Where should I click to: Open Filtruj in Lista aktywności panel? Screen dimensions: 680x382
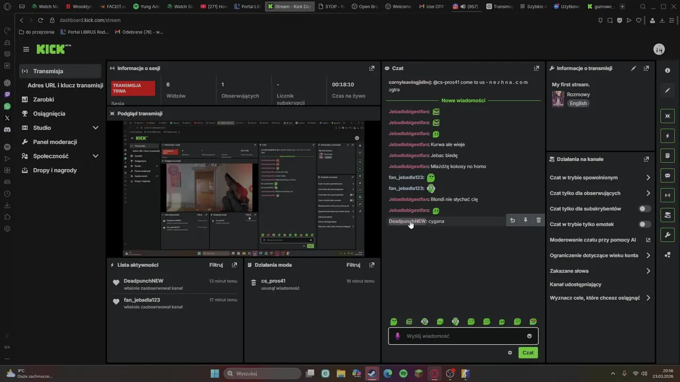point(216,265)
